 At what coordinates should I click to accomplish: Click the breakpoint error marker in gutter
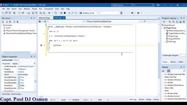pos(41,45)
